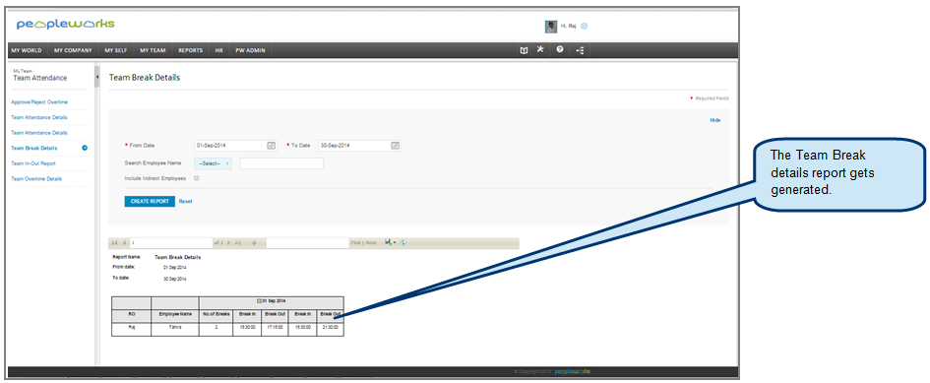
Task: Click the asterisk tools icon in navbar
Action: pos(540,49)
